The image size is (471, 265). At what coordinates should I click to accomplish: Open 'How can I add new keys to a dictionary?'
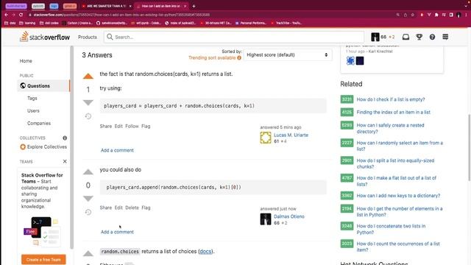click(x=398, y=196)
